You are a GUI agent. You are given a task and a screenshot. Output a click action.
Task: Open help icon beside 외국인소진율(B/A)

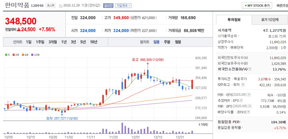(250, 69)
